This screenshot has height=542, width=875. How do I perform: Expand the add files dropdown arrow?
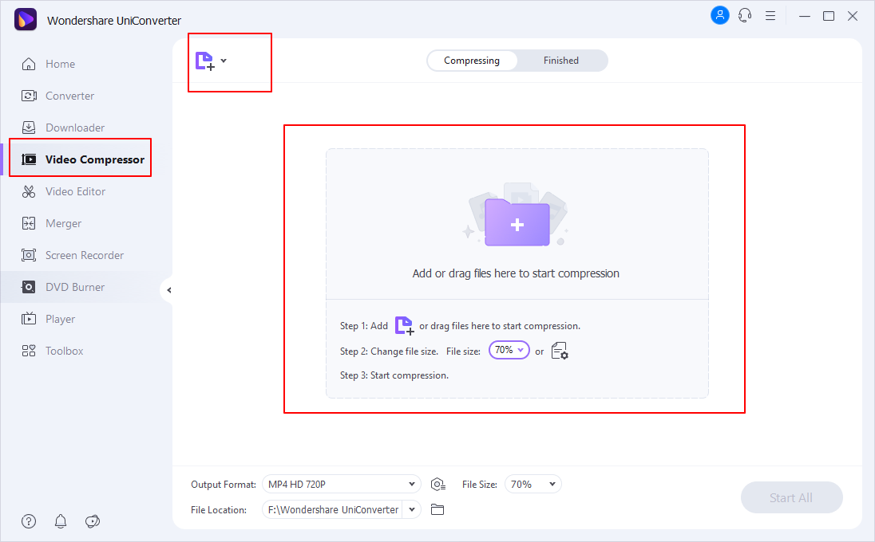224,61
